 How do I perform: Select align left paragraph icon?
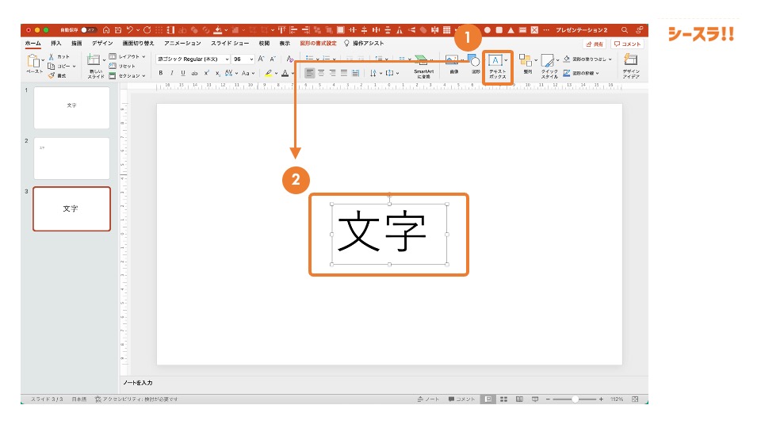pos(310,73)
